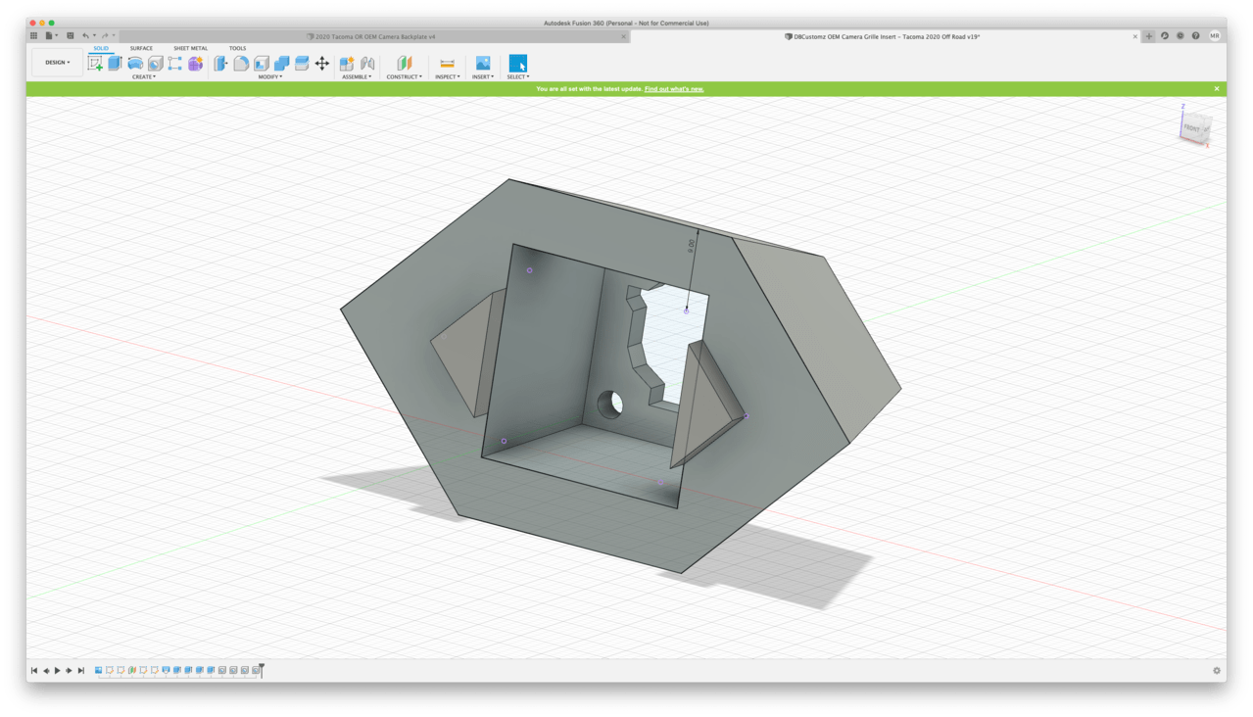Image resolution: width=1253 pixels, height=717 pixels.
Task: Open a new design tab with plus
Action: coord(1149,36)
